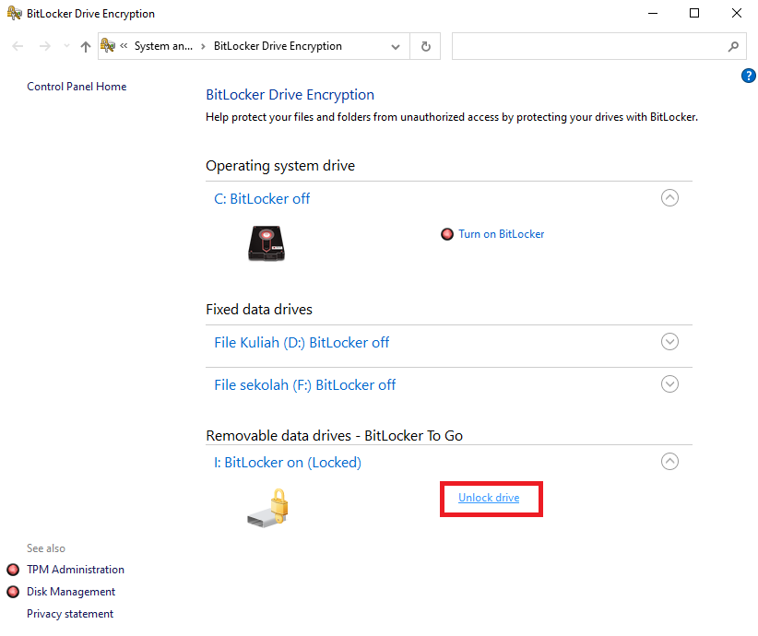Click the TPM Administration shield icon
The width and height of the screenshot is (758, 636).
pos(13,570)
